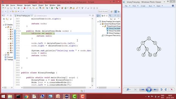Click the Save icon in the Eclipse toolbar
The height and width of the screenshot is (99, 176).
8,8
